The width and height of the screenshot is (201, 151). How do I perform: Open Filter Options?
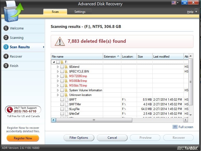(79, 138)
